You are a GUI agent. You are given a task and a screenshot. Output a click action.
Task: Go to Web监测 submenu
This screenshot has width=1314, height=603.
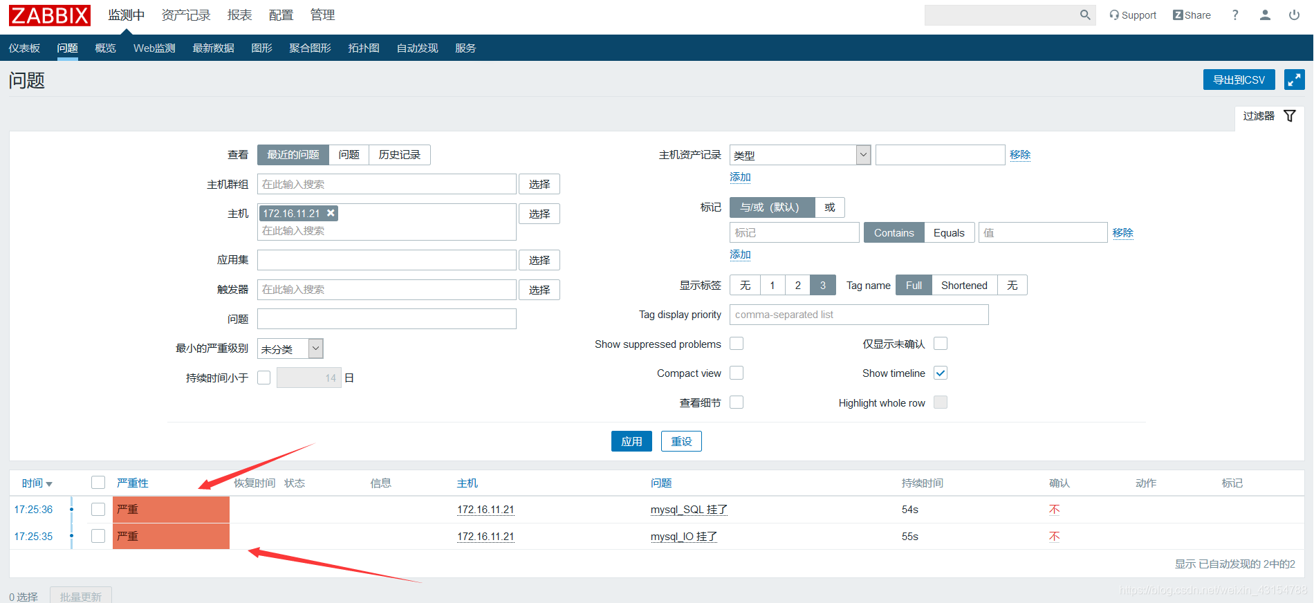click(x=154, y=48)
